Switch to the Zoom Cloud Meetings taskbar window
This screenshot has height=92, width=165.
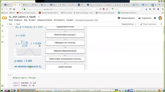pos(64,90)
